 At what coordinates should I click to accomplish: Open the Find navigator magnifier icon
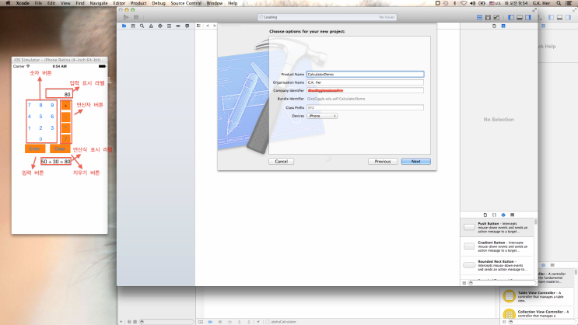point(142,26)
